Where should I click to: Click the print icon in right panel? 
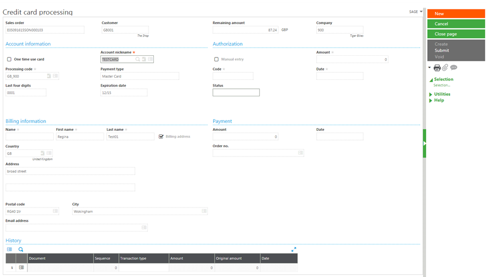click(x=437, y=68)
